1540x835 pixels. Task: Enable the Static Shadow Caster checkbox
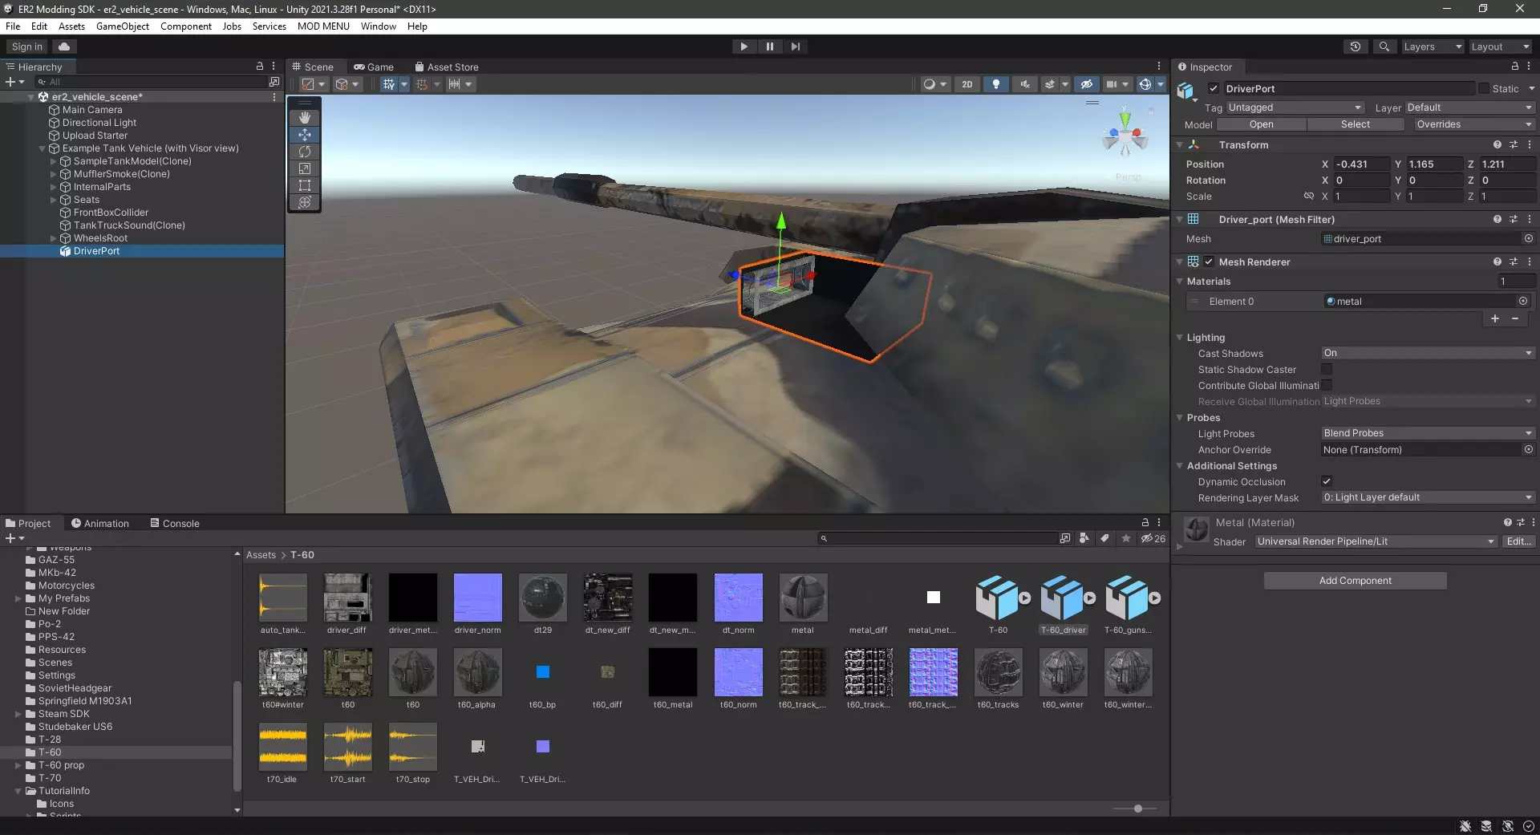(x=1327, y=370)
